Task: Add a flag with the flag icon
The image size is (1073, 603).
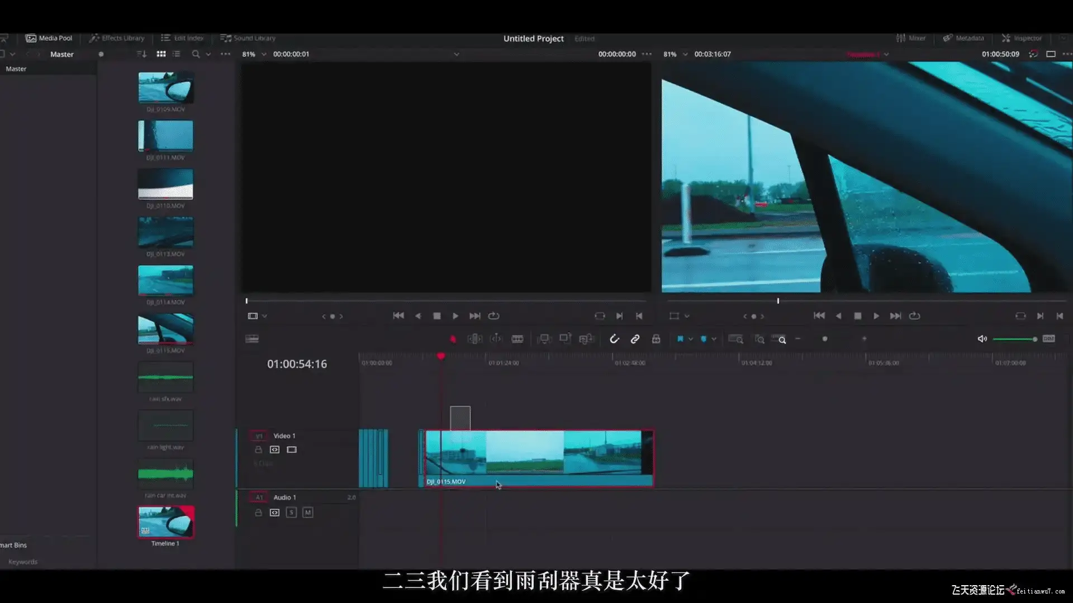Action: [680, 339]
